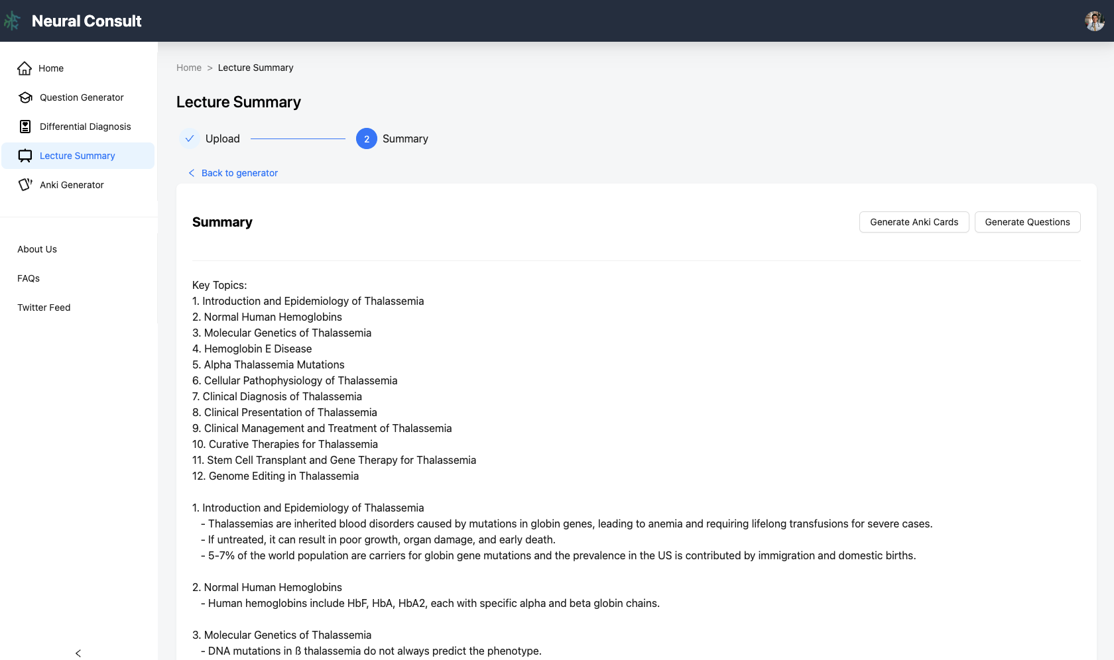Open the About Us menu item
1114x660 pixels.
(37, 249)
